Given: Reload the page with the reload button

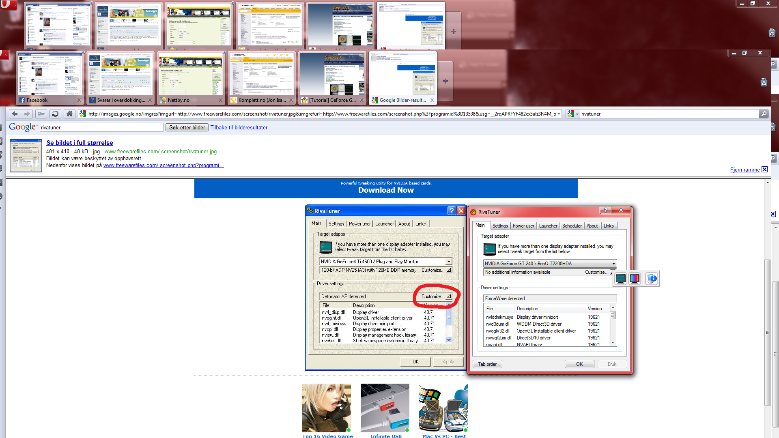Looking at the screenshot, I should tap(56, 114).
